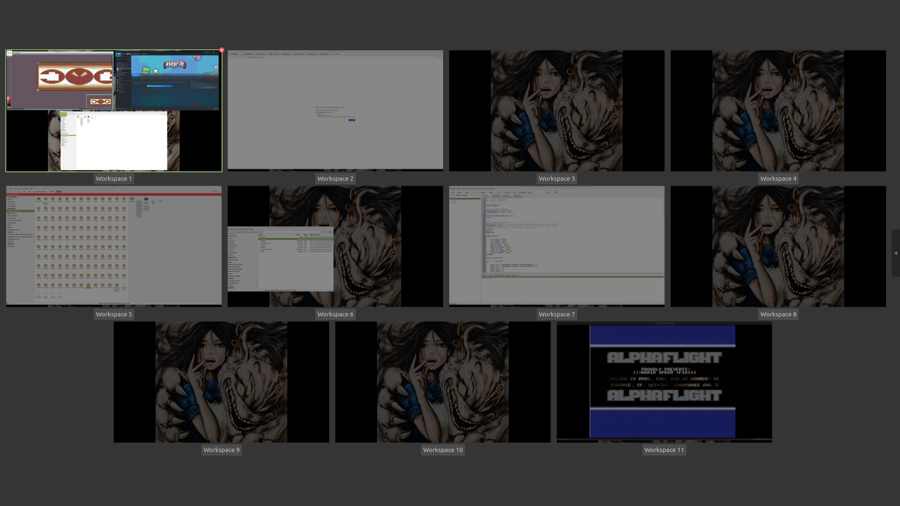Image resolution: width=900 pixels, height=506 pixels.
Task: Open the folder grid window in Workspace 5
Action: pyautogui.click(x=114, y=245)
